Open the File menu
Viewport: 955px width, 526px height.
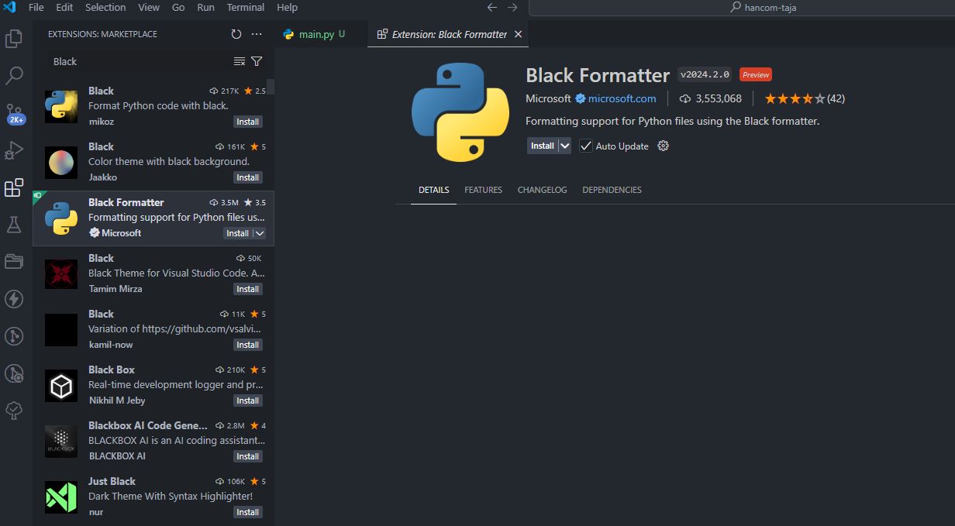(36, 7)
